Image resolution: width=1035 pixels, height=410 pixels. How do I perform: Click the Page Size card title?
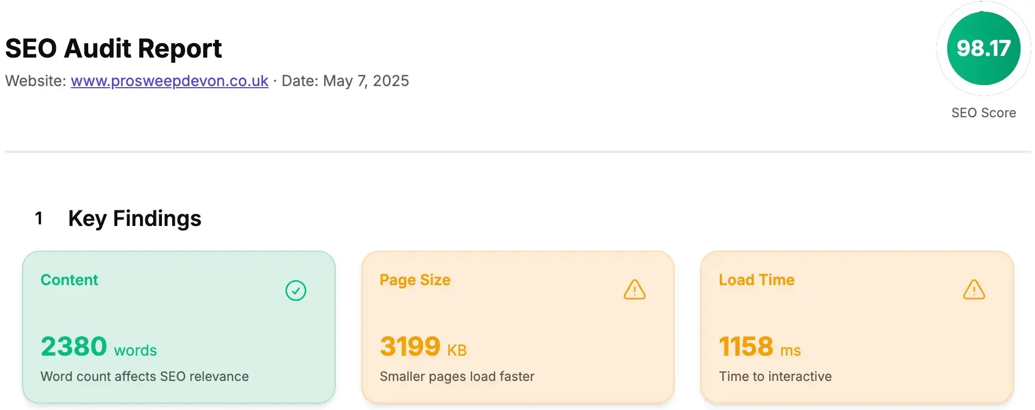415,280
